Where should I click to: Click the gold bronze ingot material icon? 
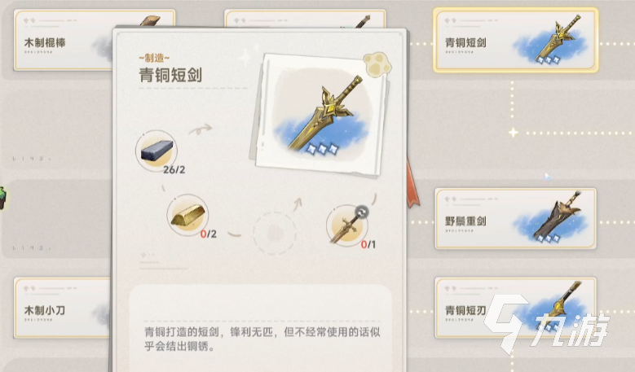tap(187, 215)
